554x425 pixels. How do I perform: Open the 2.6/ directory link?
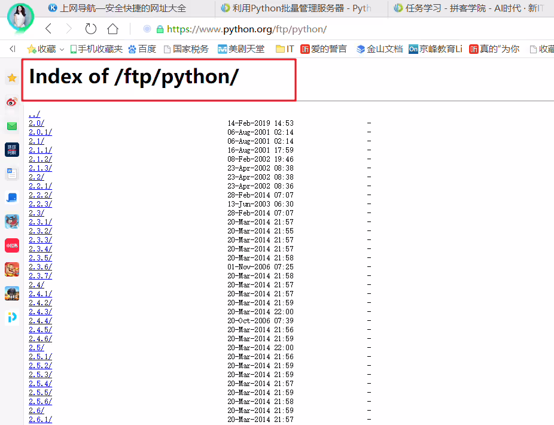coord(36,410)
